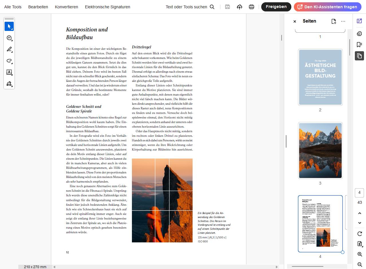Activate the text box selection tool
Screen dimensions: 366x269
[9, 72]
